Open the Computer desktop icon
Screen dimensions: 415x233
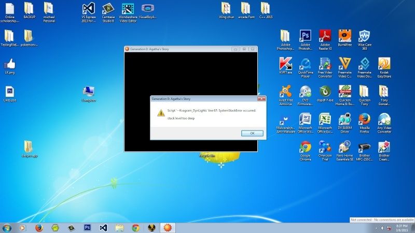(89, 94)
